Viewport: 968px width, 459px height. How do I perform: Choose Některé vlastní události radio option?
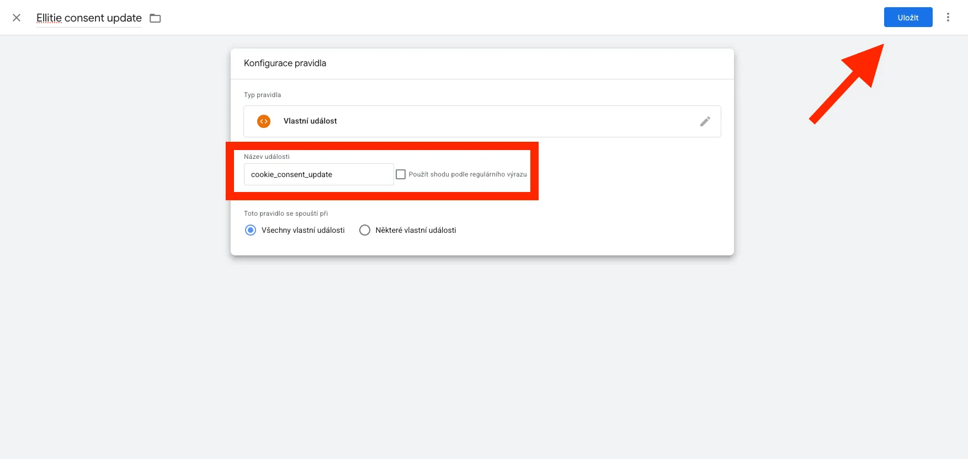click(365, 230)
